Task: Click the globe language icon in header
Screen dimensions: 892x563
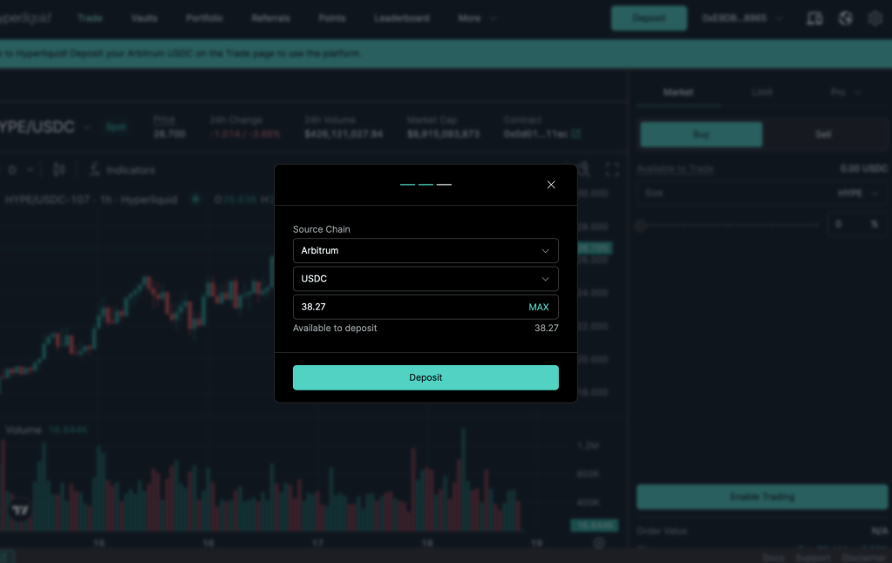Action: (845, 18)
